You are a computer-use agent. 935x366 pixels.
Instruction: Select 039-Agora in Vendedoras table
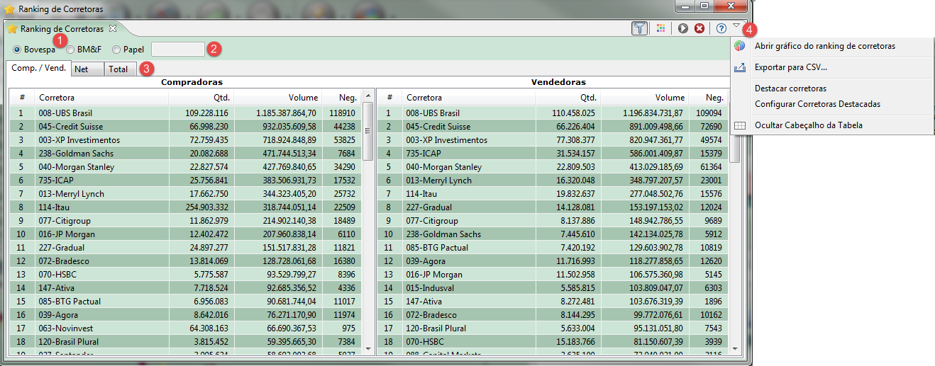[x=553, y=261]
